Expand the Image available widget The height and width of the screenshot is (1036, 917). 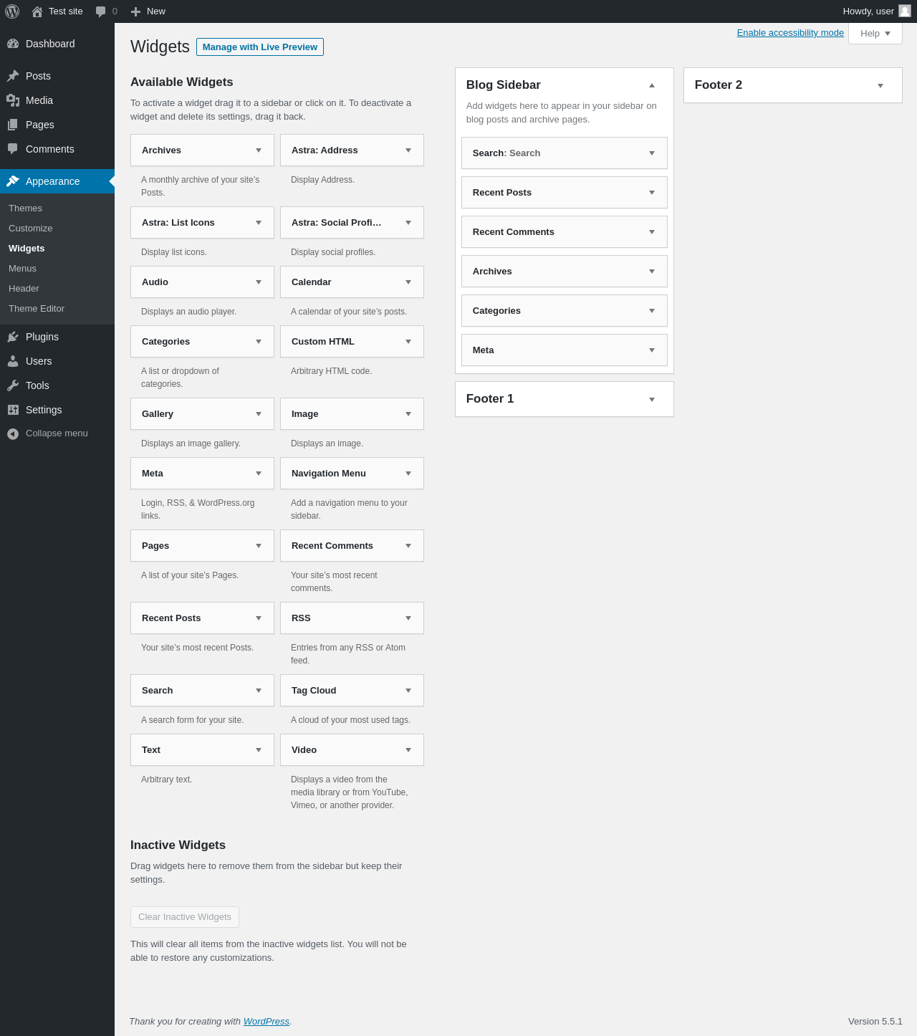coord(408,414)
